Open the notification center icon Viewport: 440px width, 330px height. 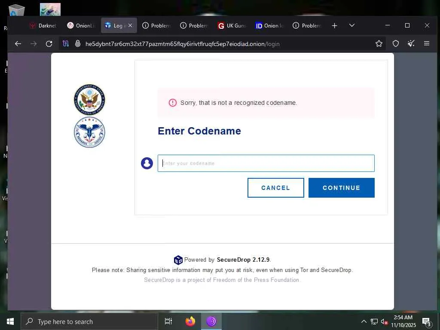pyautogui.click(x=426, y=322)
